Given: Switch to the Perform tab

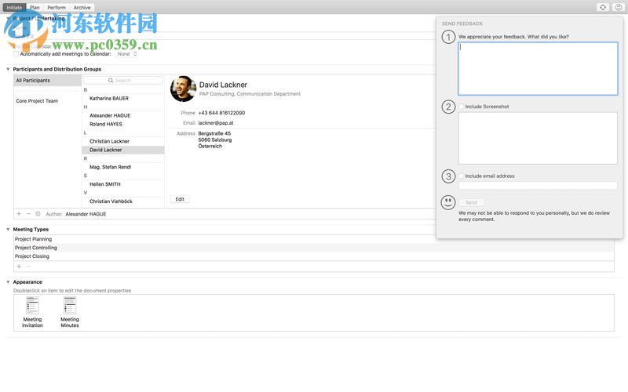Looking at the screenshot, I should (x=57, y=8).
